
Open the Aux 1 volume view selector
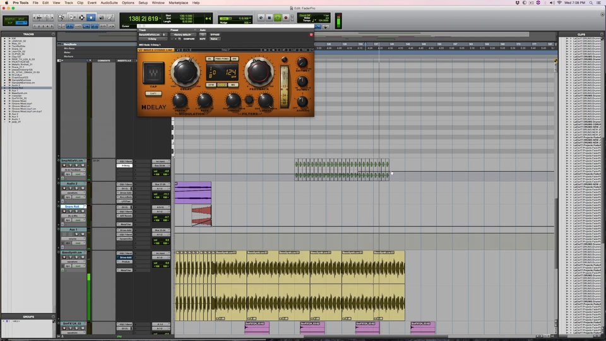72,239
